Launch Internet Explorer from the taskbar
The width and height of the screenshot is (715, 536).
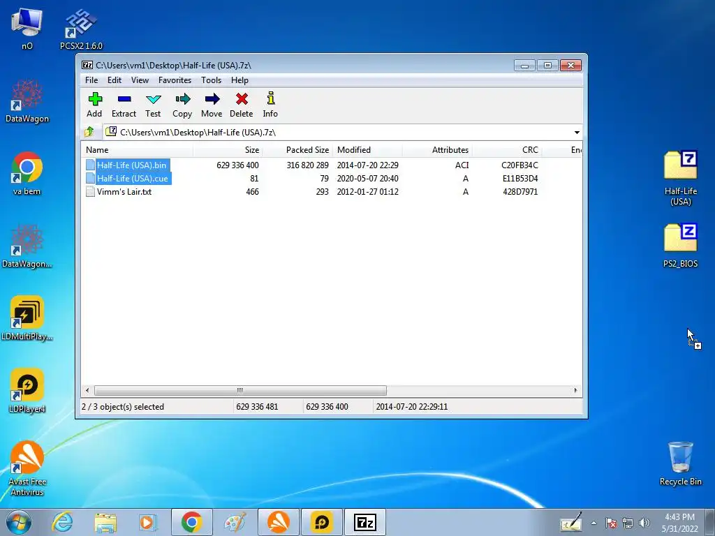[62, 522]
